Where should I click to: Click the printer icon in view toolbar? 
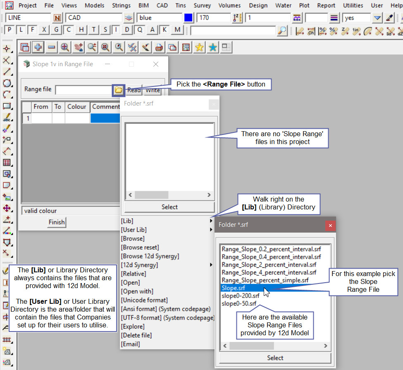159,48
